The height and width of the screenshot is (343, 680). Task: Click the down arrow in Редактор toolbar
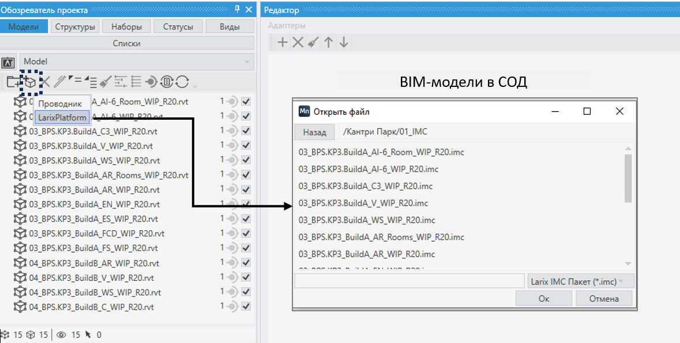coord(344,42)
